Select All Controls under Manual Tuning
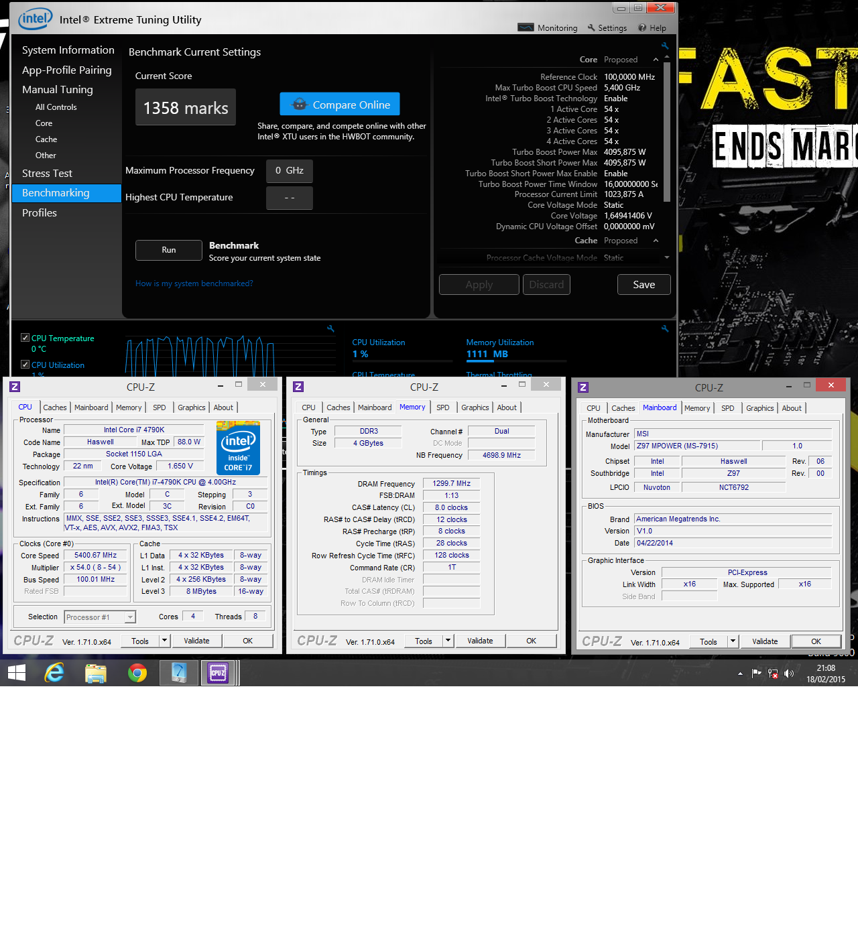 (x=56, y=107)
